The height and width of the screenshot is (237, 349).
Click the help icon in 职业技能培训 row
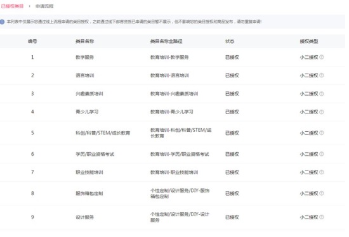click(322, 172)
